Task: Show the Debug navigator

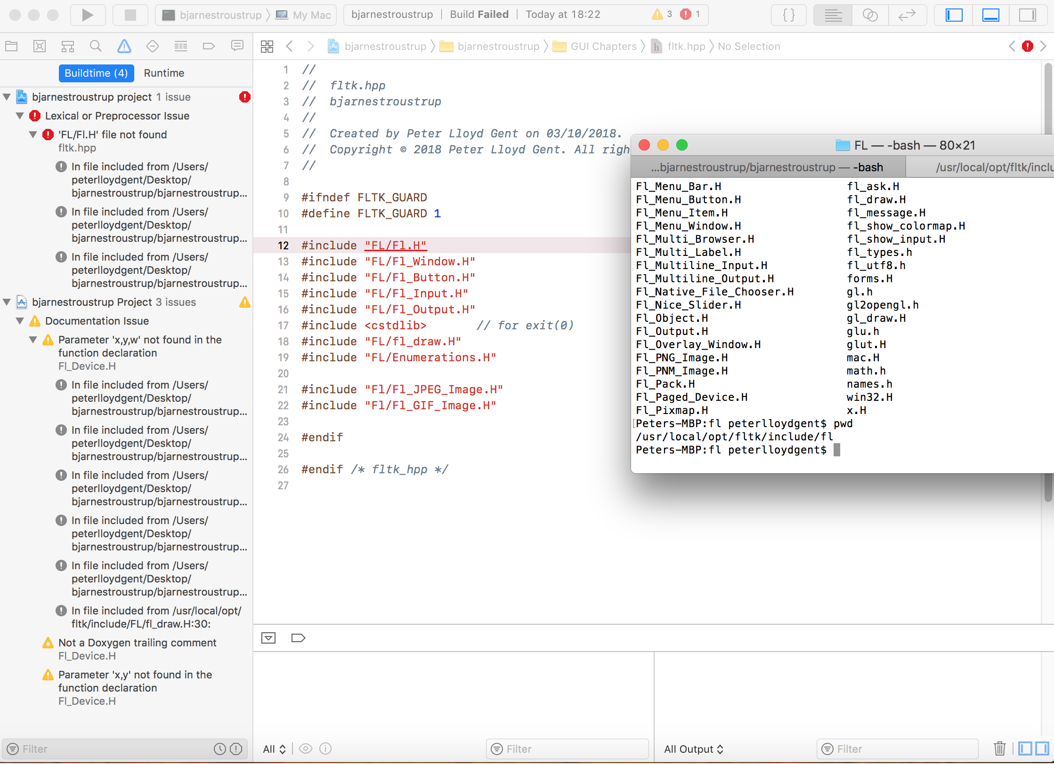Action: point(181,46)
